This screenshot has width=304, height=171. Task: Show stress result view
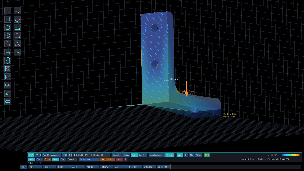[x=170, y=155]
